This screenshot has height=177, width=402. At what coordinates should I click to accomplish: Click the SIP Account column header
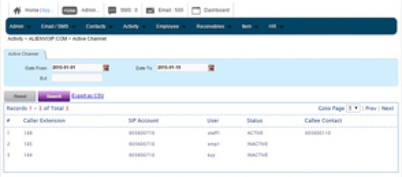coord(143,121)
